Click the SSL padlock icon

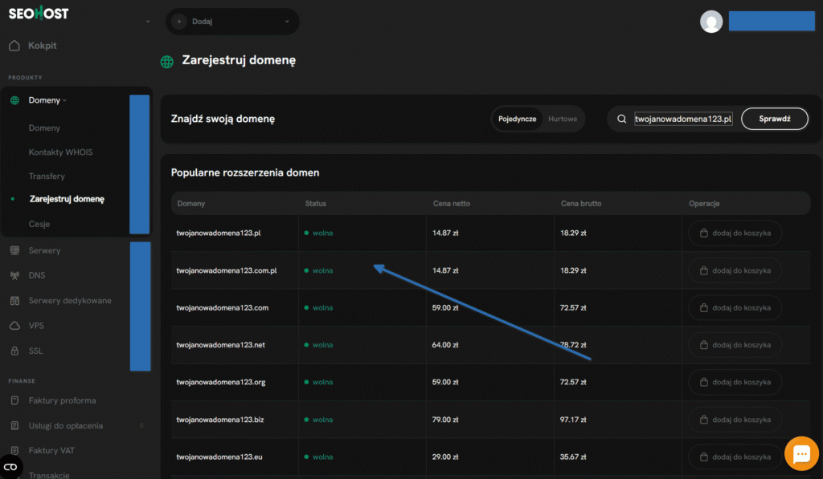[14, 351]
